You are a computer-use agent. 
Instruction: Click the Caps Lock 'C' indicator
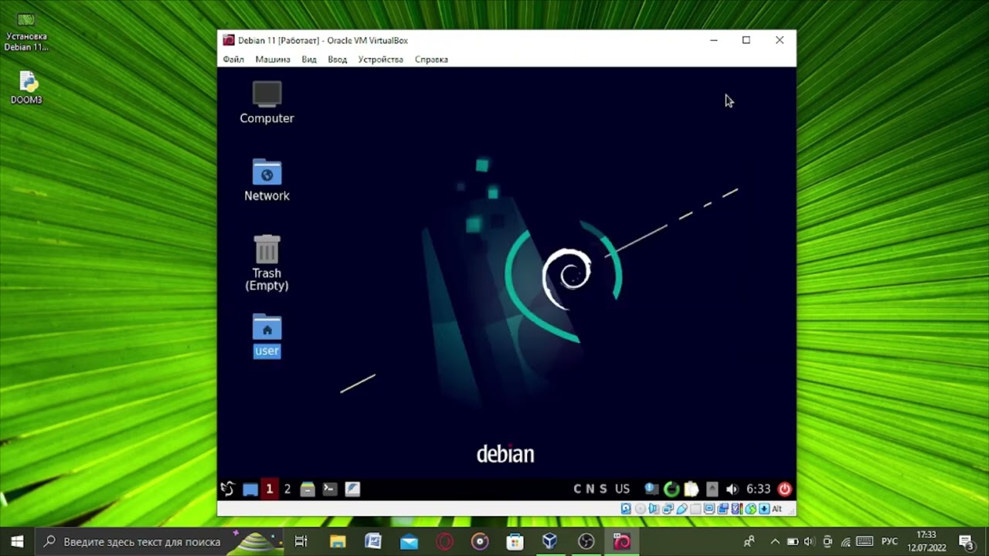577,489
